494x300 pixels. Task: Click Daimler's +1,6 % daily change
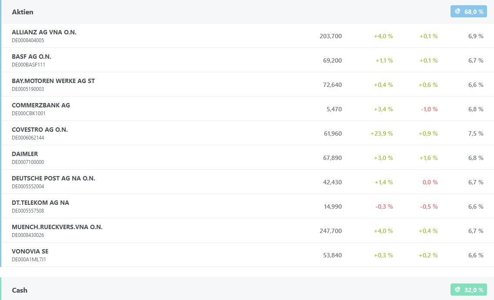pos(428,158)
